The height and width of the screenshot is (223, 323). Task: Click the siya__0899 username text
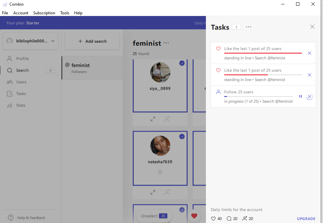(160, 88)
